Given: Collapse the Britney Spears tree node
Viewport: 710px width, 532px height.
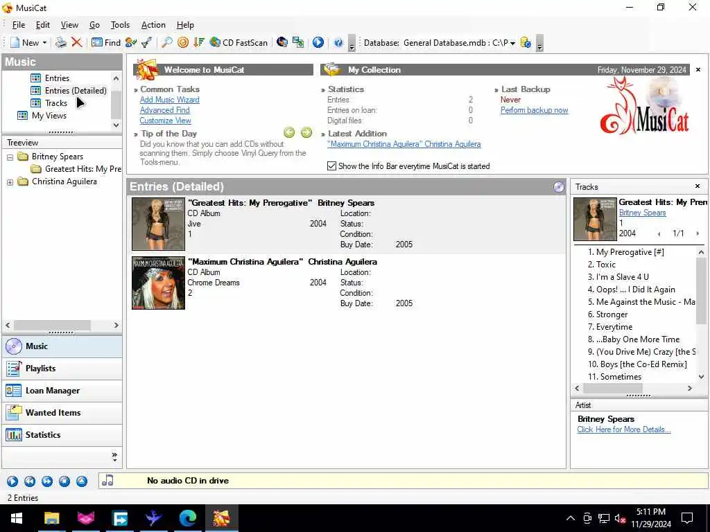Looking at the screenshot, I should [10, 157].
